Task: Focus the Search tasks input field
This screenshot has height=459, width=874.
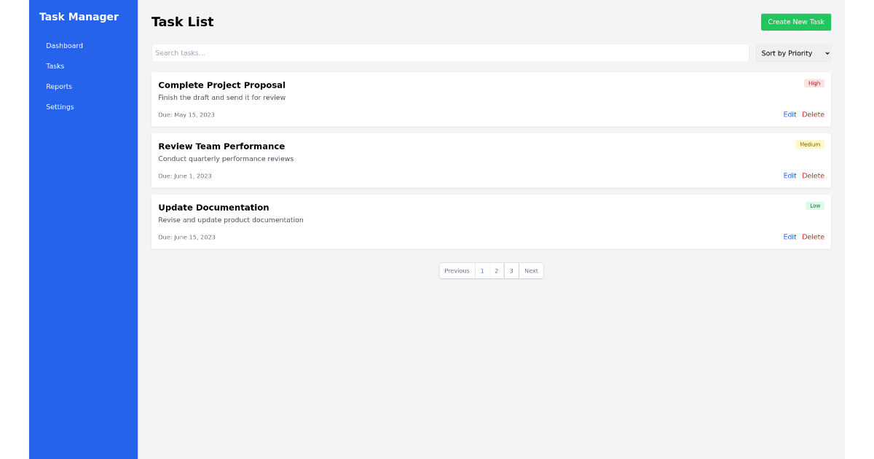Action: (449, 53)
